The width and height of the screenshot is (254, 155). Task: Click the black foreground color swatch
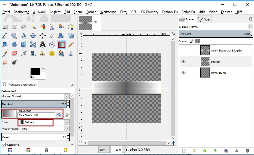click(x=35, y=71)
